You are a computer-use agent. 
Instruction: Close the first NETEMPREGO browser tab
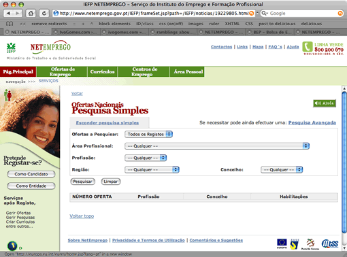pyautogui.click(x=7, y=32)
